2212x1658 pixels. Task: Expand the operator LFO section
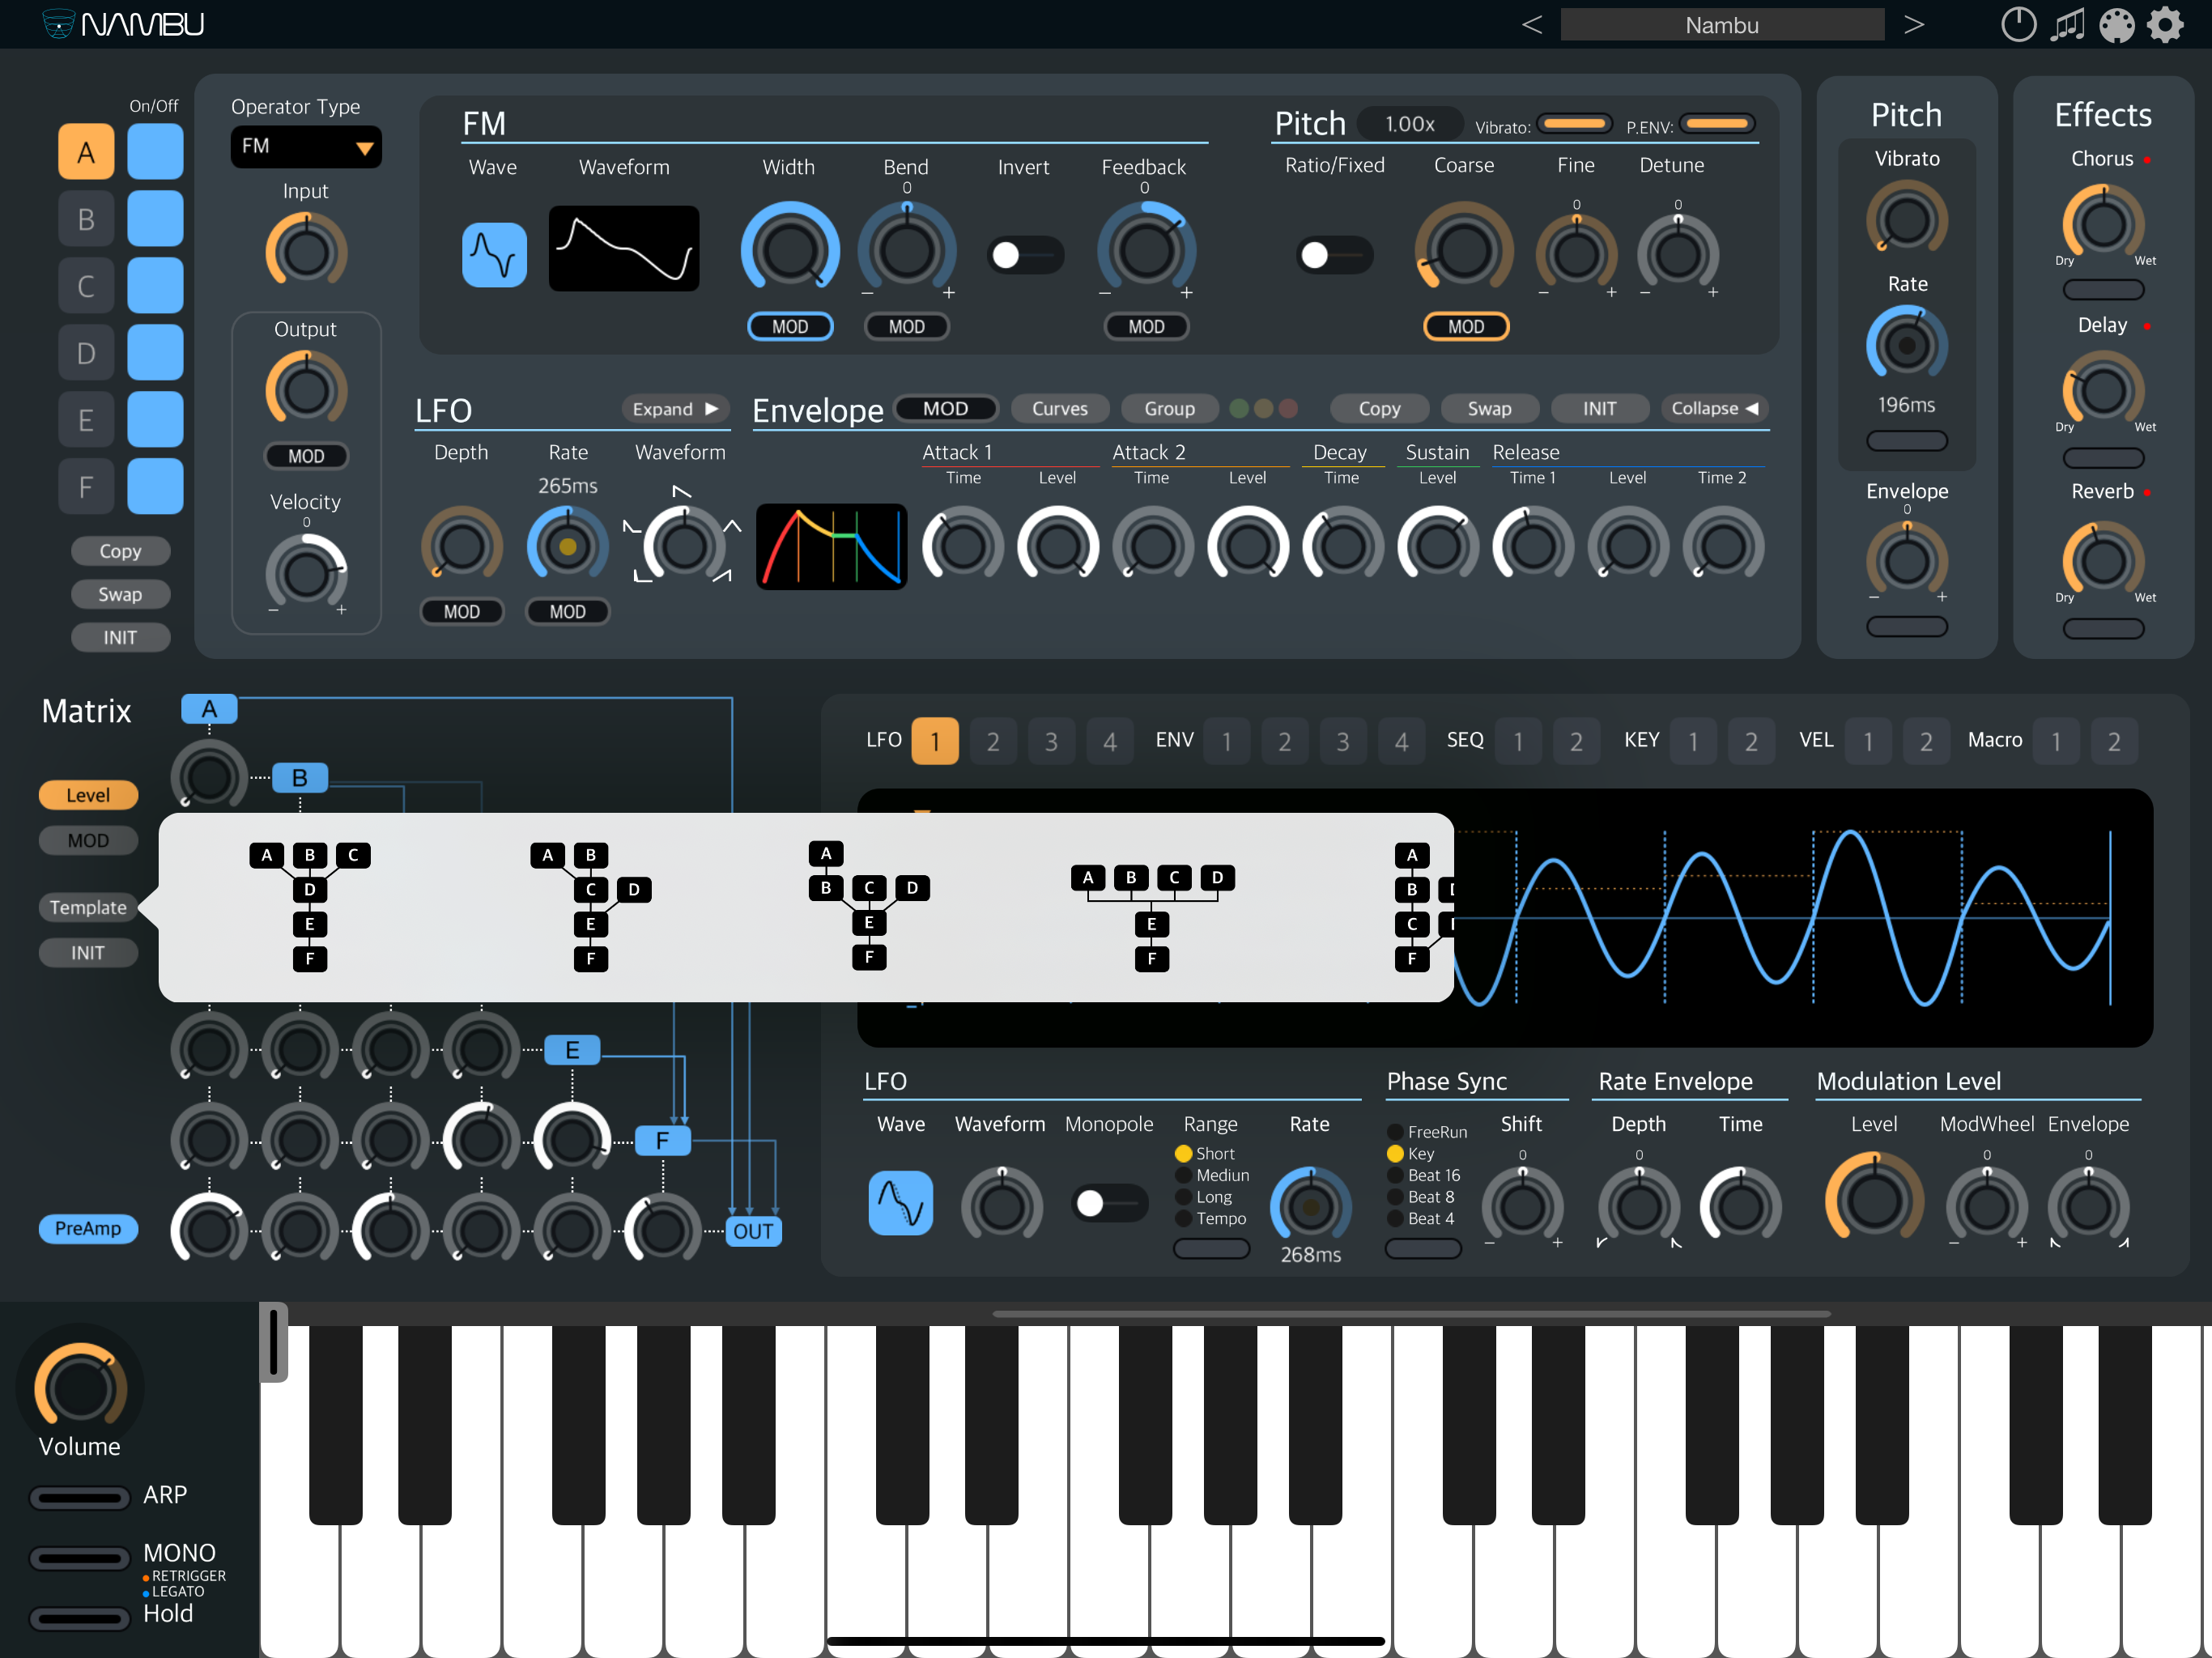click(675, 409)
